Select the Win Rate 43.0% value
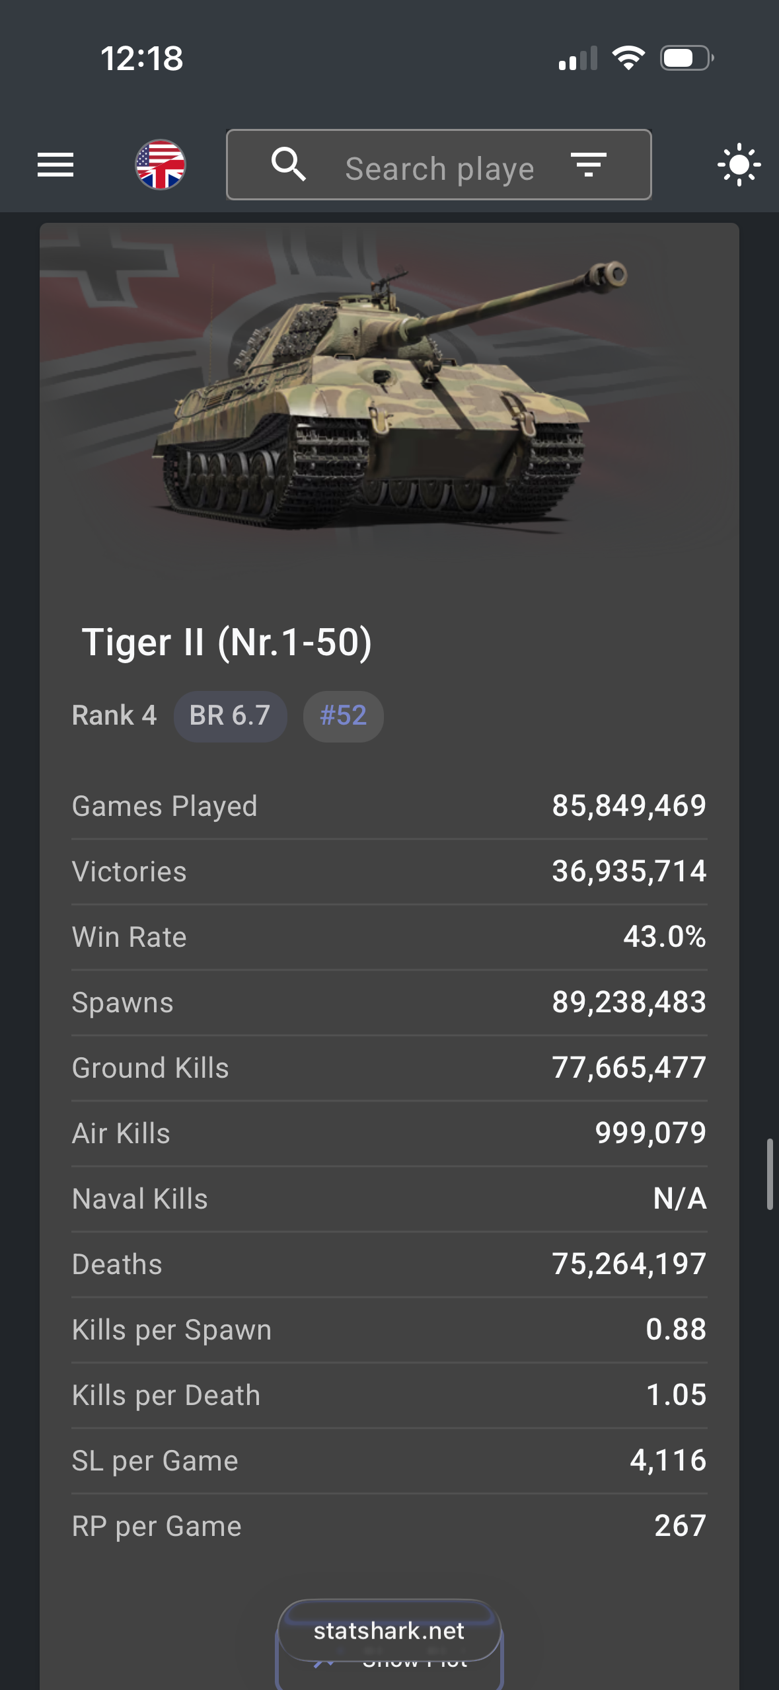Screen dimensions: 779x1690 pyautogui.click(x=664, y=937)
